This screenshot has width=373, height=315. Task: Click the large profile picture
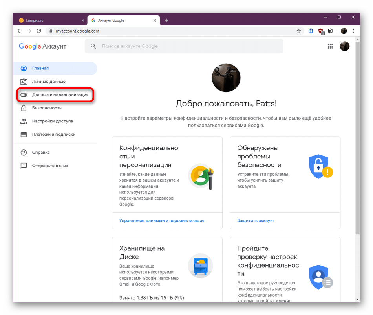point(226,78)
